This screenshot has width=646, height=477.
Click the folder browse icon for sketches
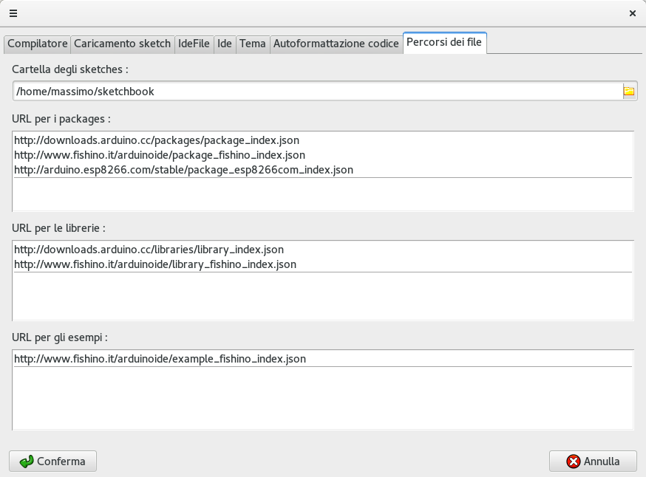[x=629, y=92]
